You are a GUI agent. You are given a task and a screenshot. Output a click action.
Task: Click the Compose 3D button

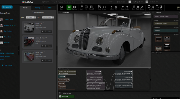(x=7, y=7)
